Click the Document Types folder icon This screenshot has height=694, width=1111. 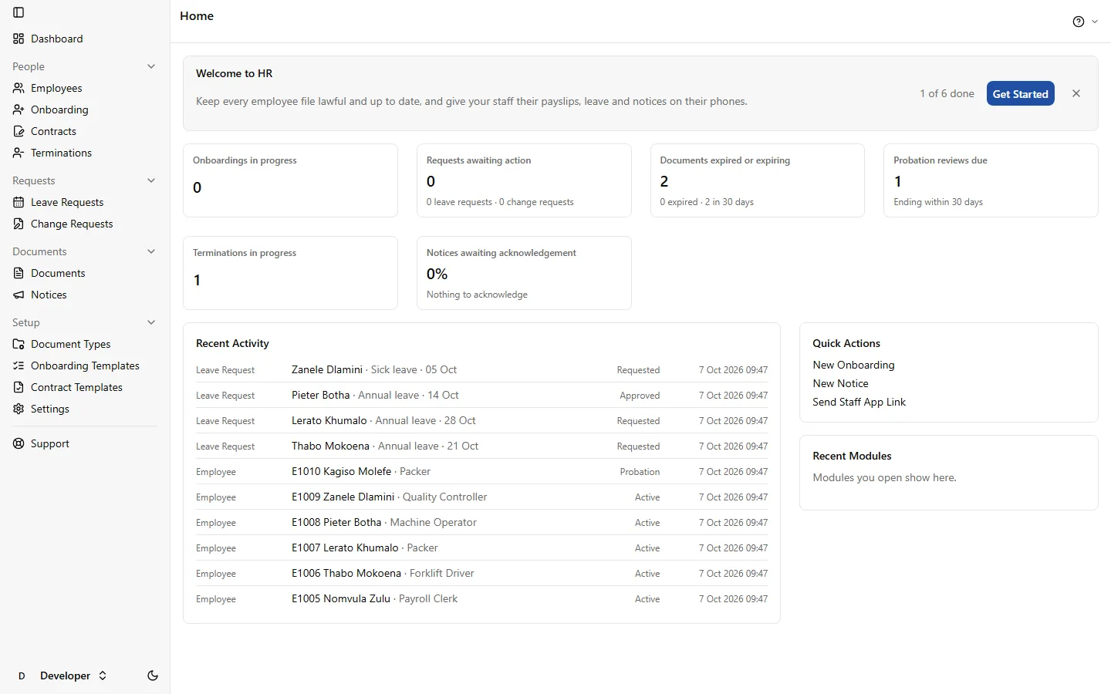(19, 344)
